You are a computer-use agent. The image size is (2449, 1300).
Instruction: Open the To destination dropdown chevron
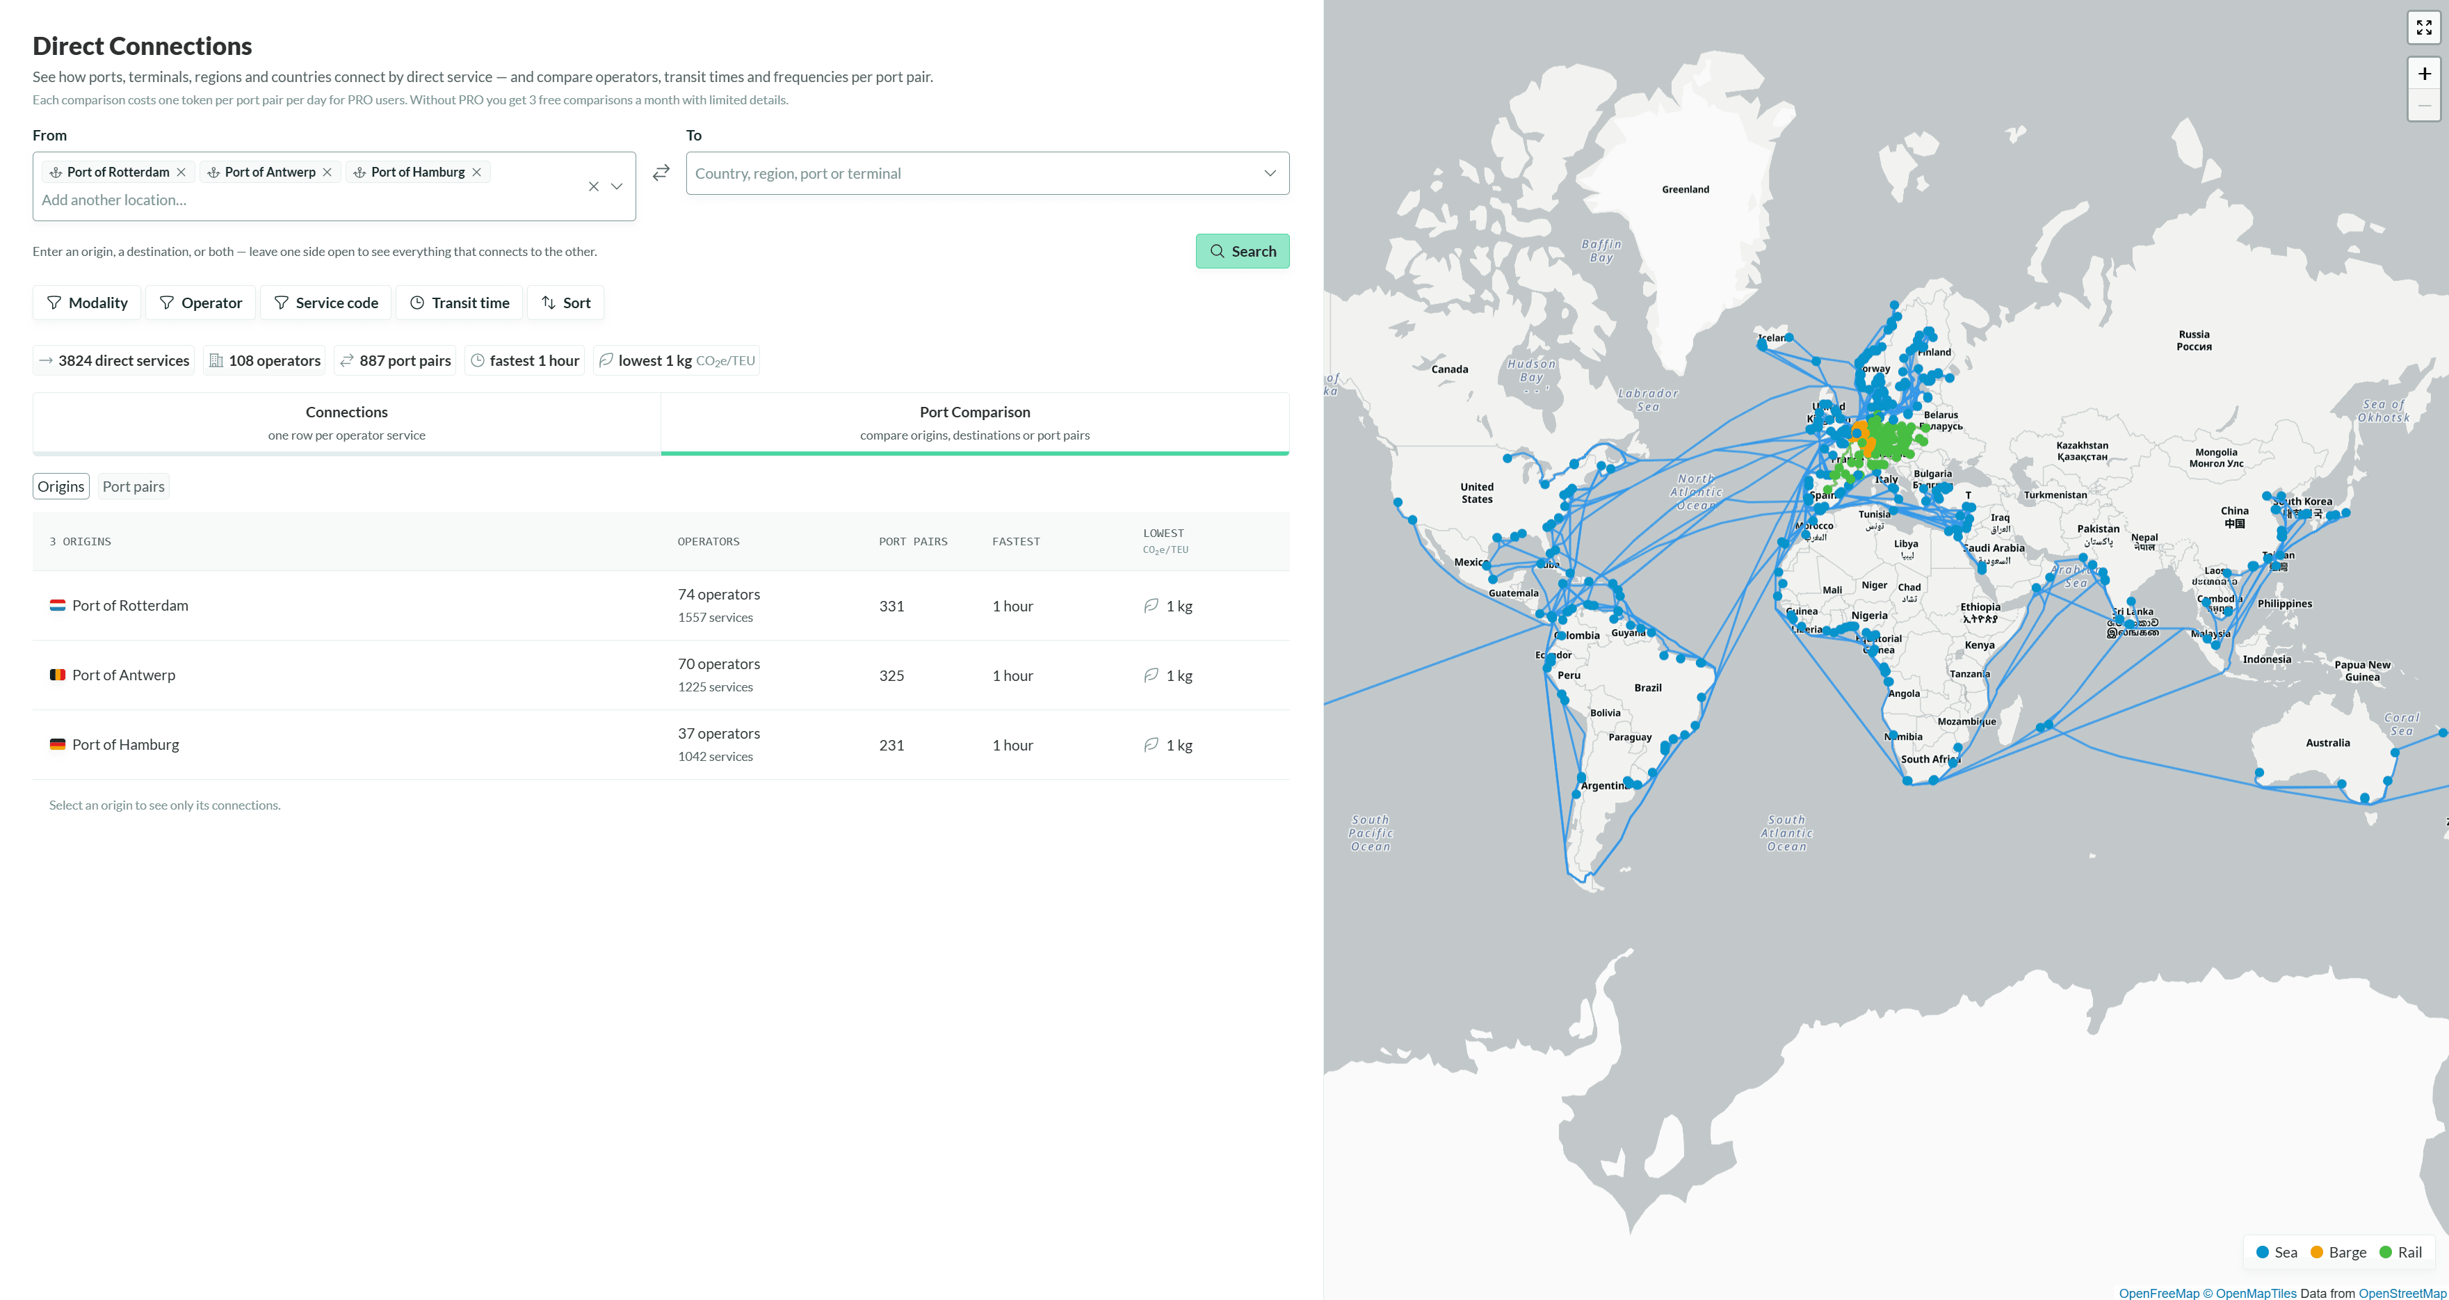(1269, 173)
